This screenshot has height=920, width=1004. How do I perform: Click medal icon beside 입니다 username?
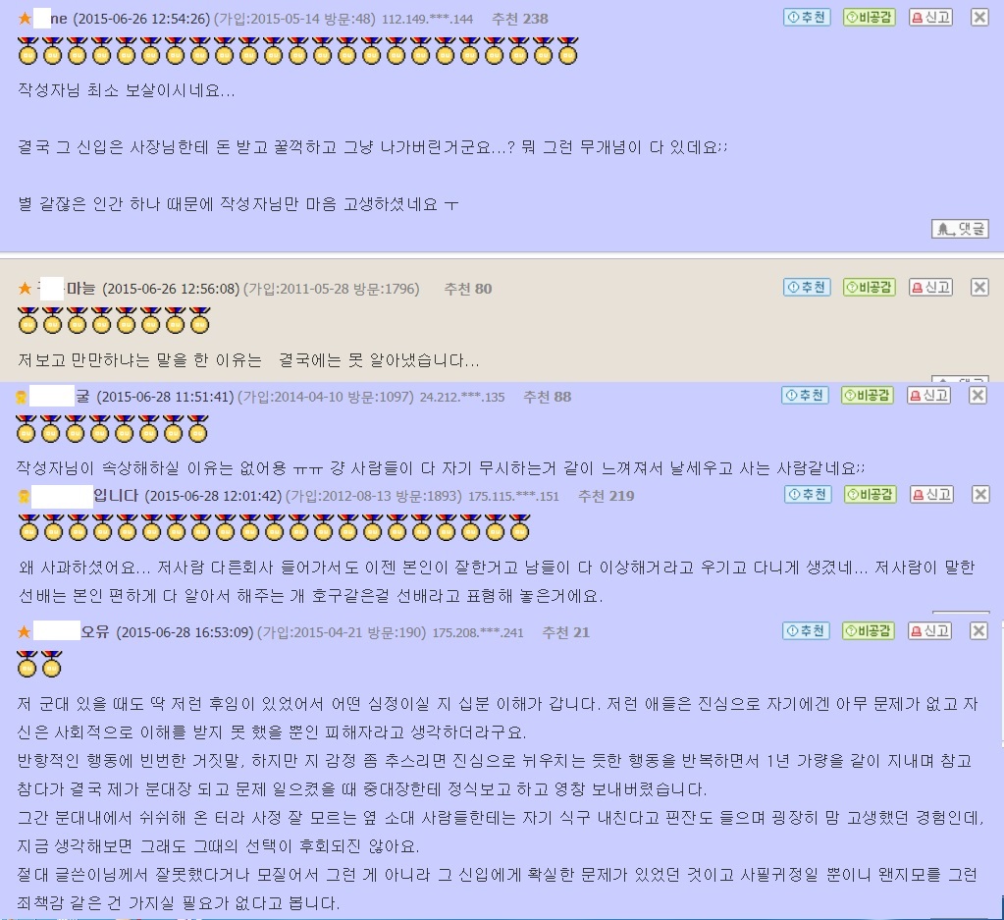coord(24,496)
